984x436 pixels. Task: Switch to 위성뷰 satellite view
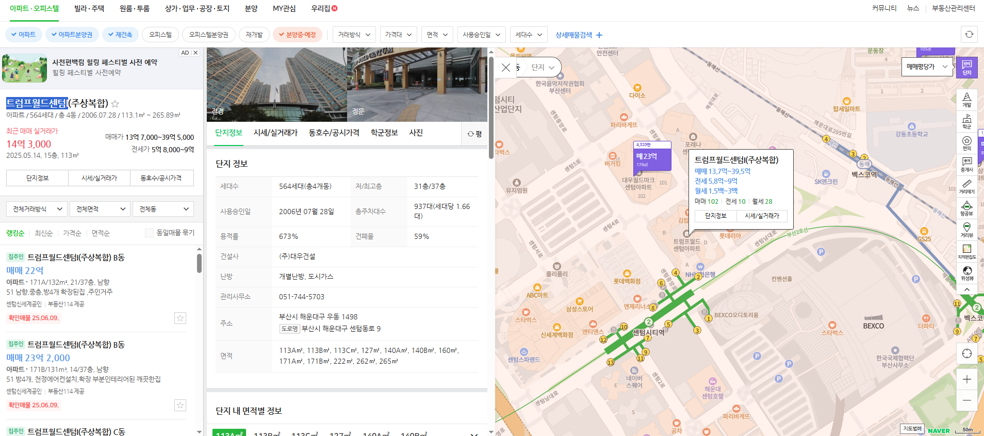pyautogui.click(x=966, y=273)
